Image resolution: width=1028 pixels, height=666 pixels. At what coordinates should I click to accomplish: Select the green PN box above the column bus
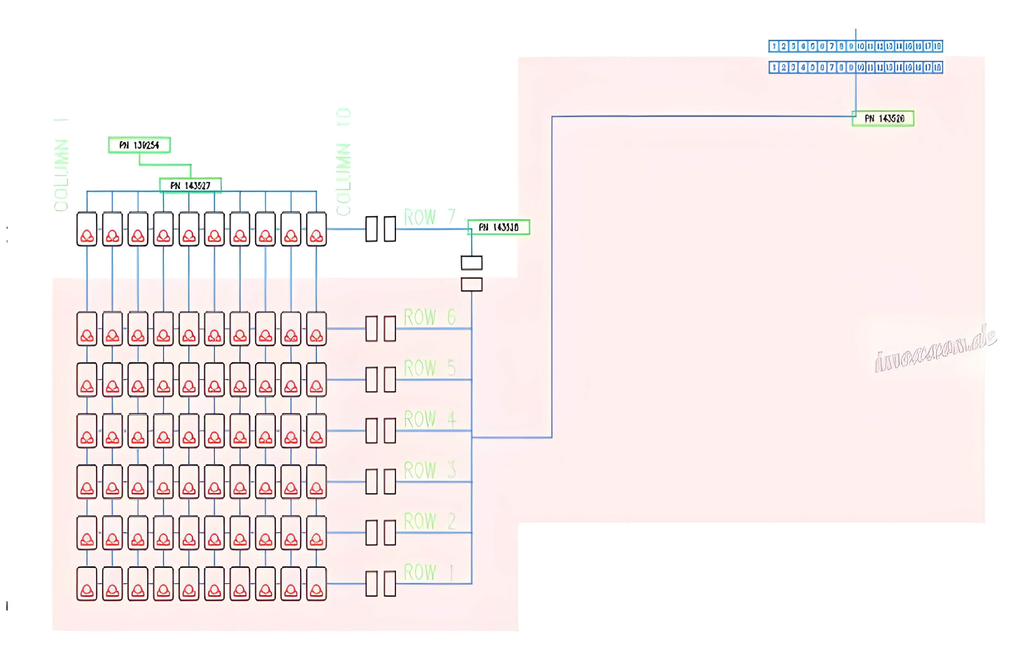coord(190,185)
